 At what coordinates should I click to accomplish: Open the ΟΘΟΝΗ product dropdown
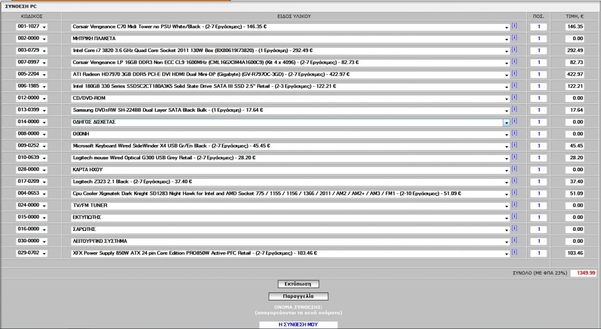coord(290,134)
